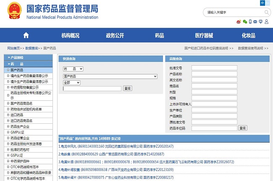The image size is (273, 181).
Task: Expand the 境内生产药品备案信息公示 tree icon
Action: click(8, 76)
